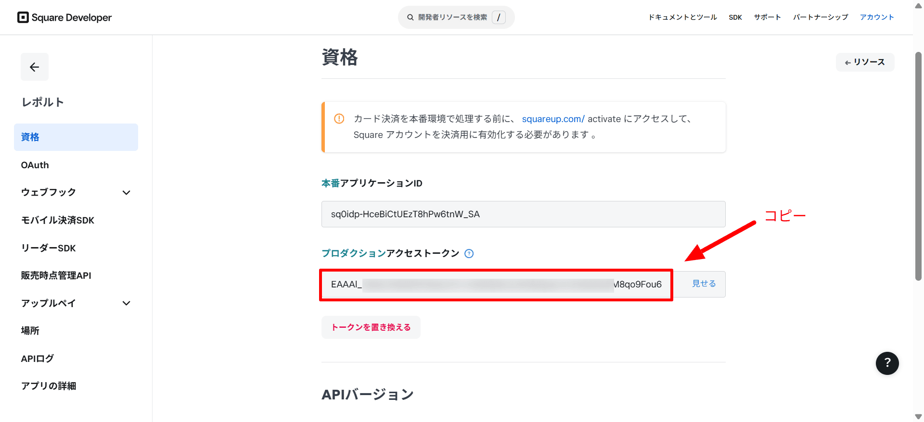Viewport: 924px width, 422px height.
Task: Click the Square Developer logo
Action: click(x=64, y=17)
